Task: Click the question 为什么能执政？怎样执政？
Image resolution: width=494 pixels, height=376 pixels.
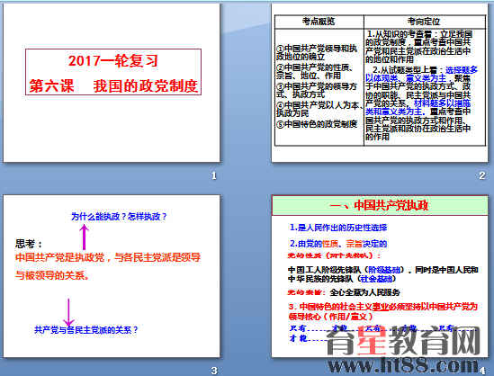Action: 119,217
